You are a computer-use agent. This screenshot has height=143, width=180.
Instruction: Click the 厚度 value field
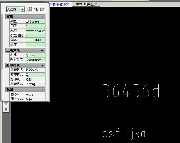point(35,45)
